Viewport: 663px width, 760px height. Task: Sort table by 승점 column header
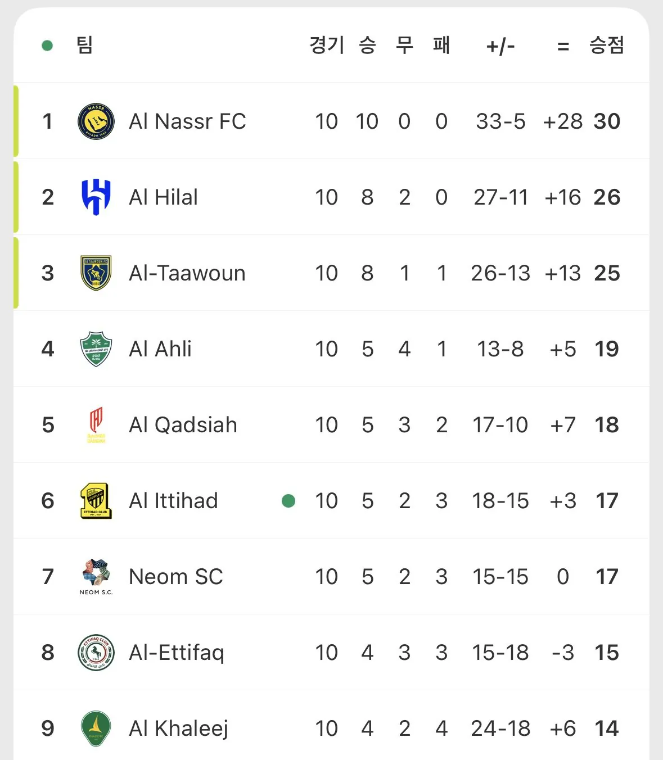pos(606,46)
